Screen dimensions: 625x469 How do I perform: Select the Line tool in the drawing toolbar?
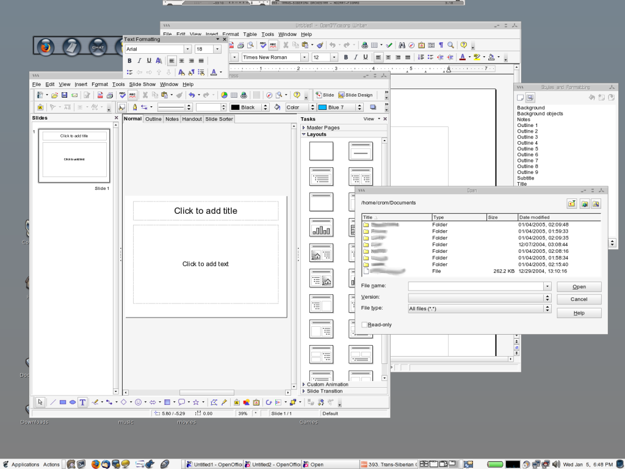point(52,402)
